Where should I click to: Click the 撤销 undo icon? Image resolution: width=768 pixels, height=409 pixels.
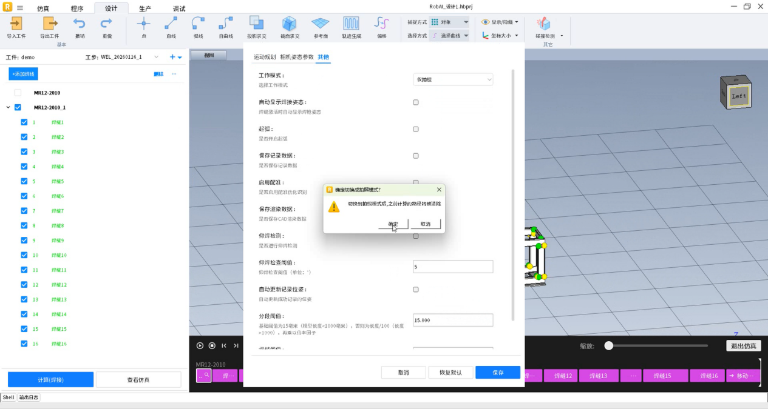(80, 24)
